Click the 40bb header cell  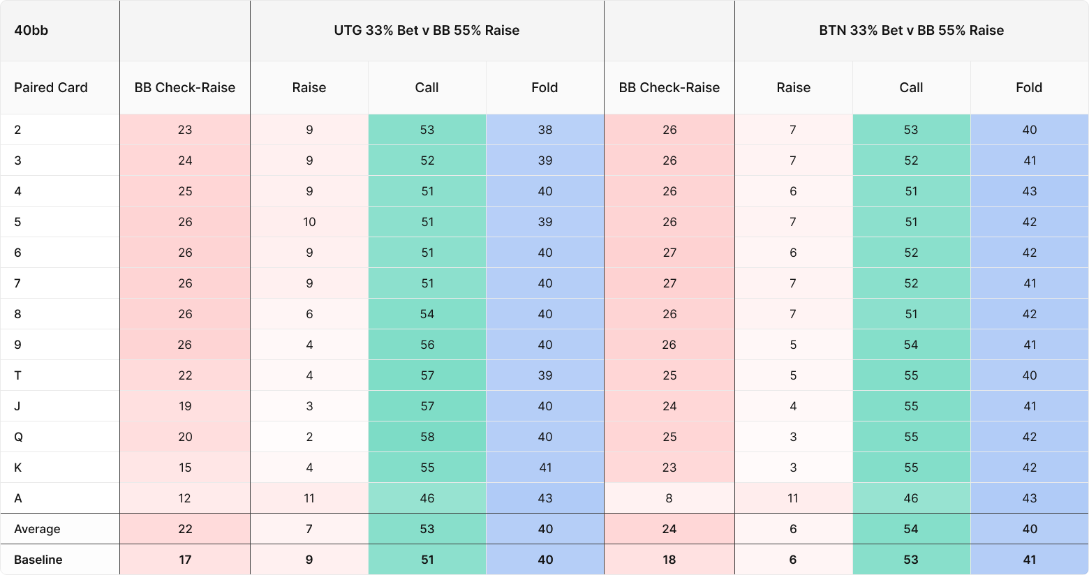[60, 31]
